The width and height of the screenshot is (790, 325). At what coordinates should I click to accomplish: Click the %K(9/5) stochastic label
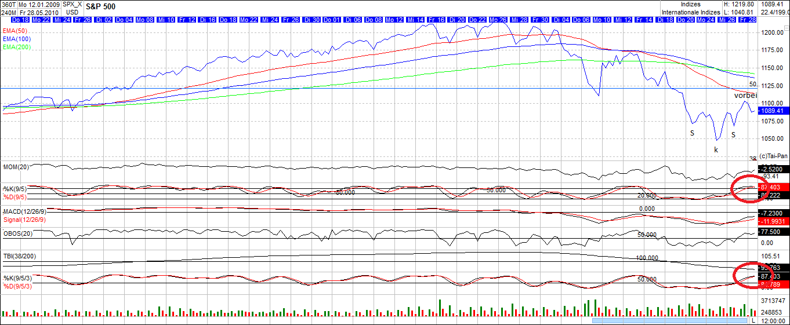pyautogui.click(x=15, y=188)
